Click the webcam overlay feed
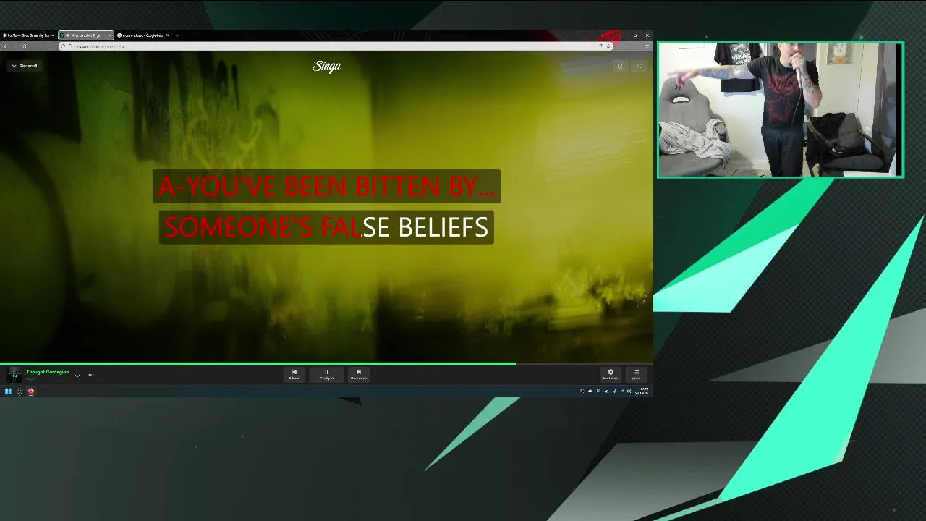 781,109
